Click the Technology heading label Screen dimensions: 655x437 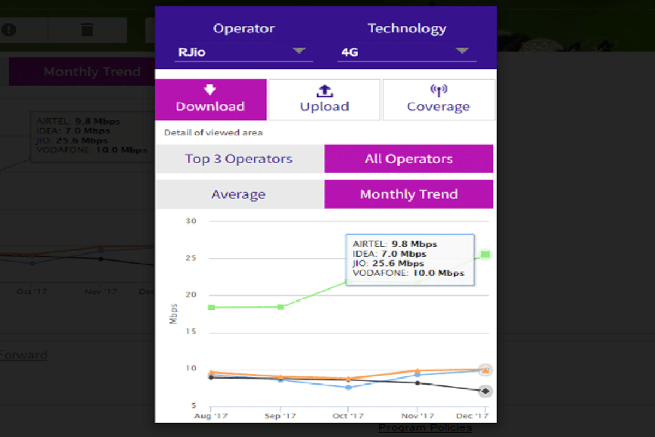pyautogui.click(x=407, y=28)
